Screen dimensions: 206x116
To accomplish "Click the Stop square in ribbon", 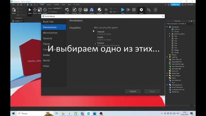I will coord(134,10).
